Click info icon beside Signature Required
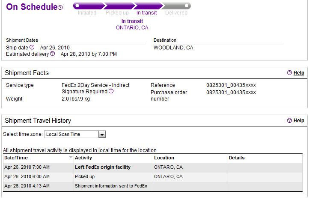This screenshot has height=199, width=309. (111, 91)
